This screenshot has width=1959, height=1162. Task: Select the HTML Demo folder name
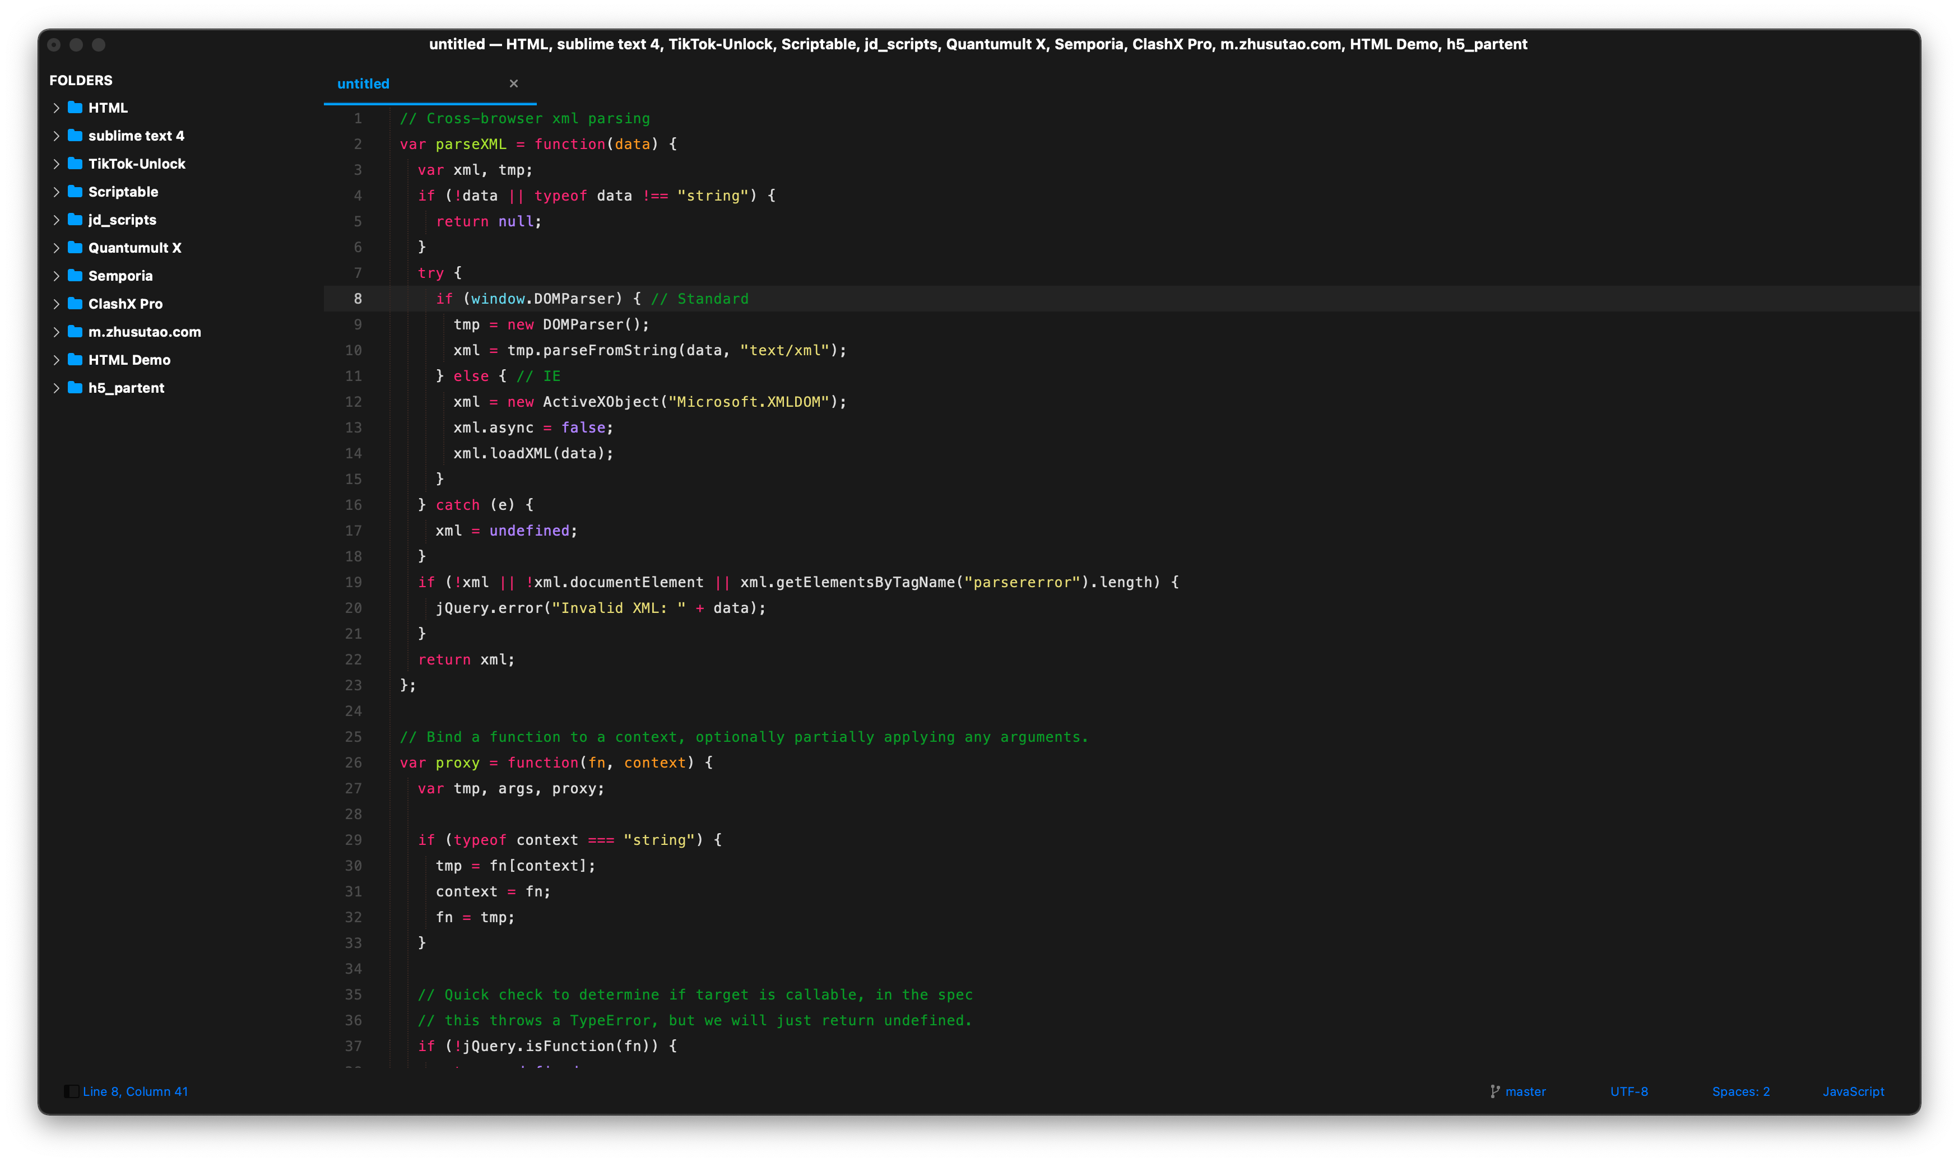pyautogui.click(x=129, y=360)
